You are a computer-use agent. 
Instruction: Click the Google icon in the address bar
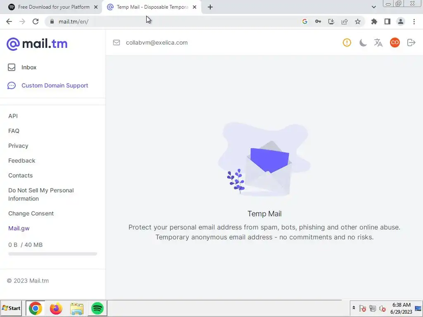(x=305, y=21)
